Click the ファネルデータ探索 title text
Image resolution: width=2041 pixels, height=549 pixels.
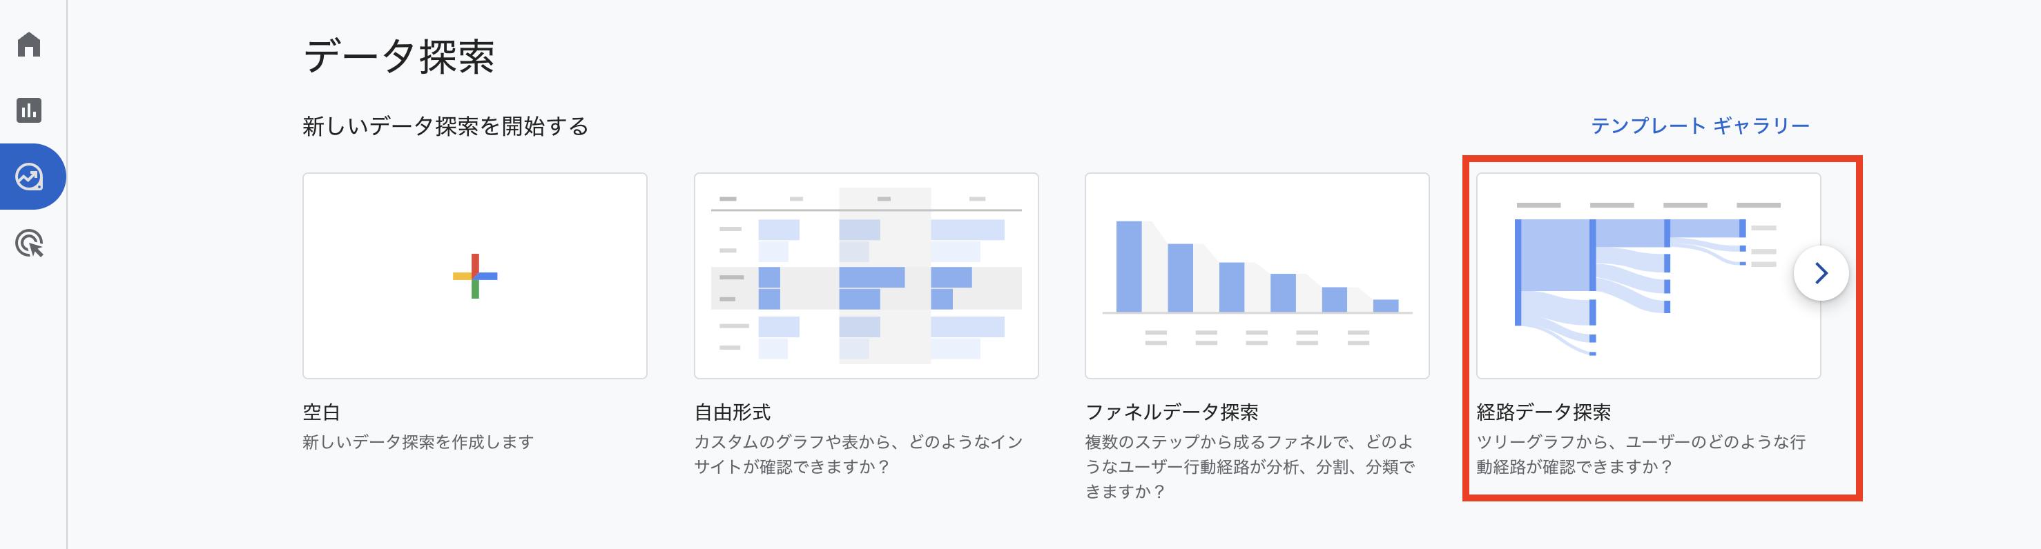(1171, 412)
